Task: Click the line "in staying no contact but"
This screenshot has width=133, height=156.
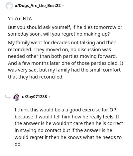Action: 63,130
